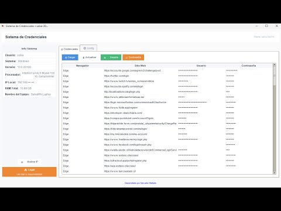The image size is (281, 211).
Task: Click the Sistema value Windows
Action: (23, 61)
